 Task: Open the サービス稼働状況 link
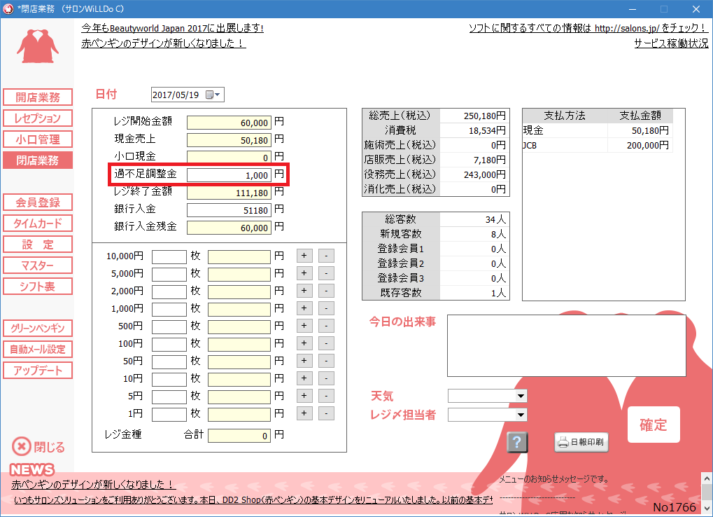[670, 43]
